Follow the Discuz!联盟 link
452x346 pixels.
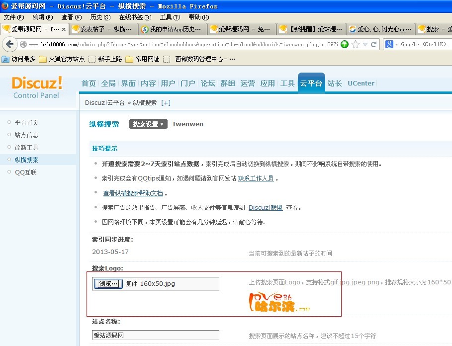click(x=266, y=207)
